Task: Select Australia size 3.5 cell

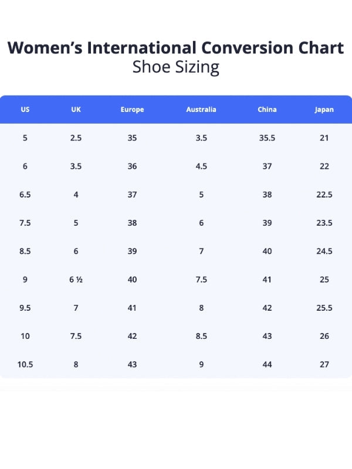Action: tap(201, 138)
